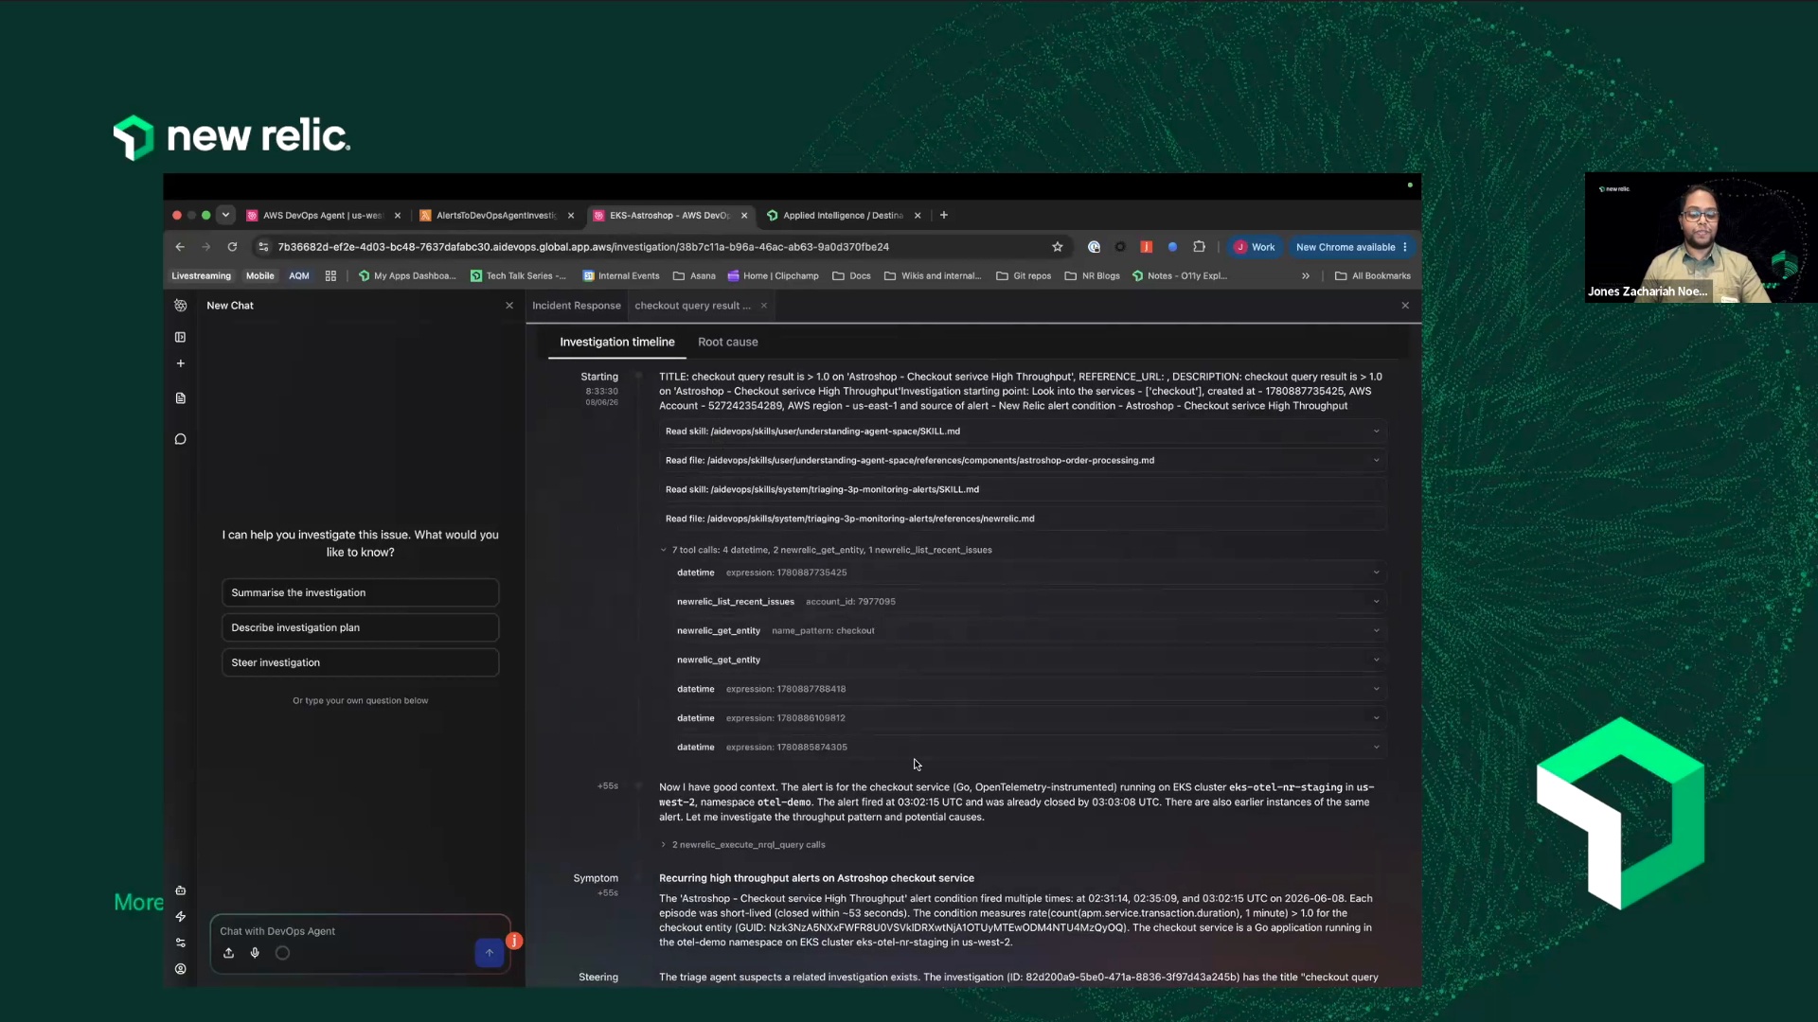Click the robot agent icon in the left sidebar
Viewport: 1818px width, 1022px height.
coord(180,890)
